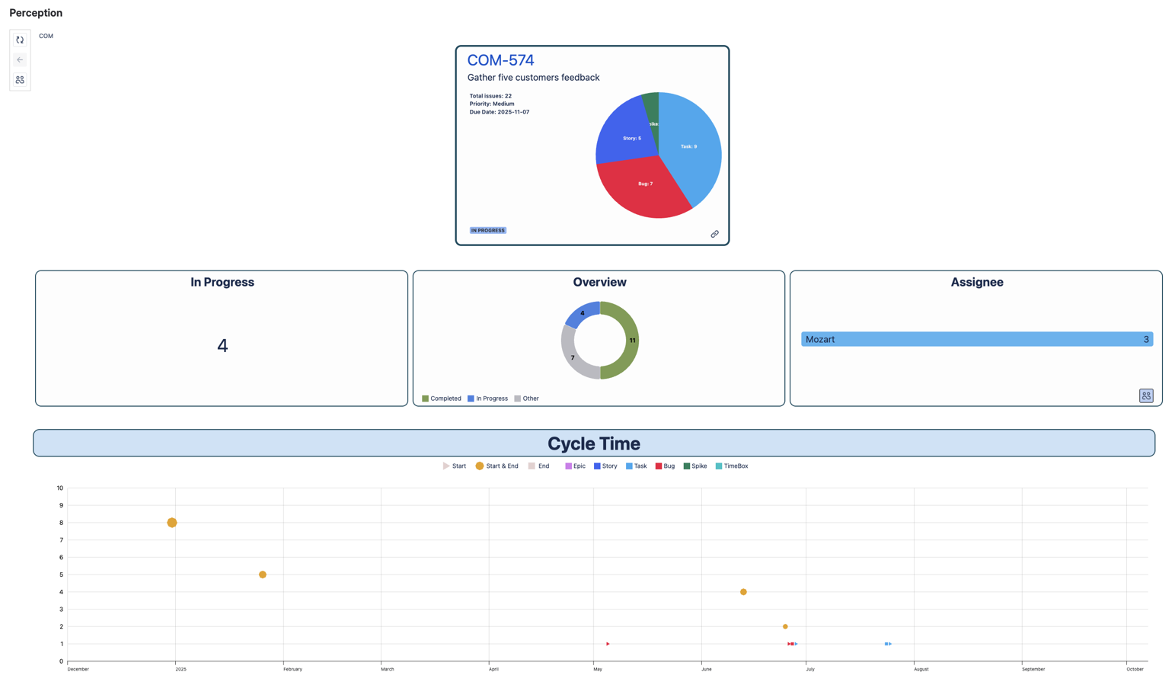Click the IN PROGRESS status badge
Image resolution: width=1175 pixels, height=685 pixels.
pos(488,230)
